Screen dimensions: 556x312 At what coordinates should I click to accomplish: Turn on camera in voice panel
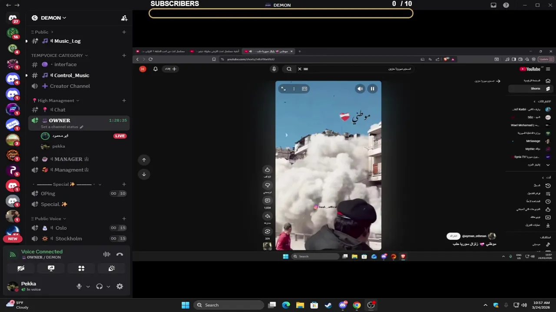[20, 269]
